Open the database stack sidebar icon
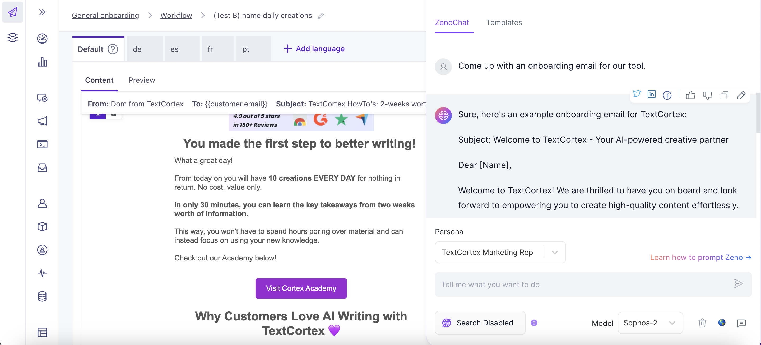This screenshot has height=345, width=761. [42, 296]
